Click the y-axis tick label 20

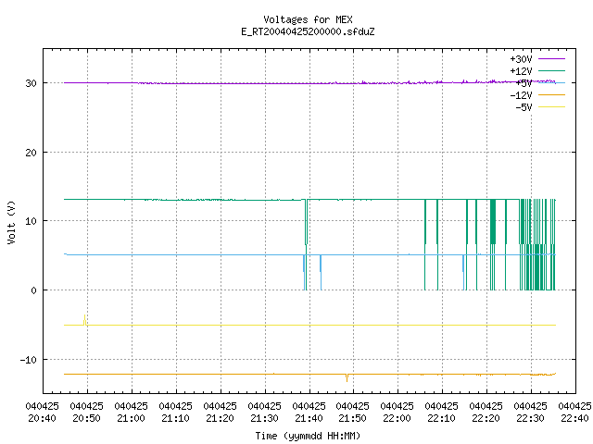(31, 153)
